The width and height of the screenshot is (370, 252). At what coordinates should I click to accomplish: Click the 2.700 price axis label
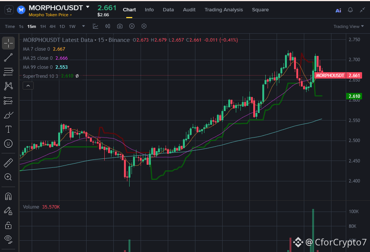click(x=354, y=60)
